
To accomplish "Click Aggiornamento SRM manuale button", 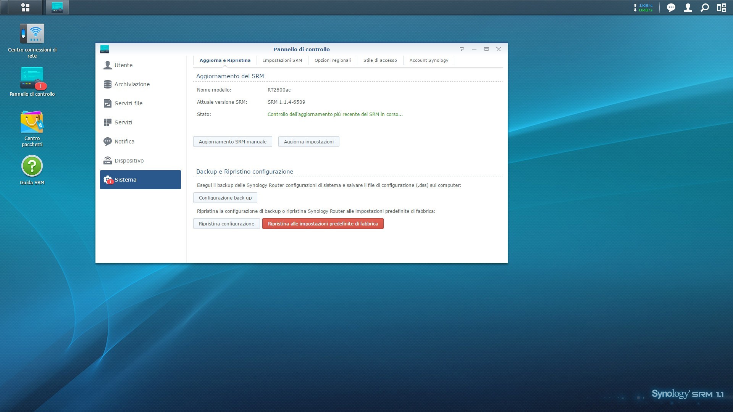I will (232, 142).
